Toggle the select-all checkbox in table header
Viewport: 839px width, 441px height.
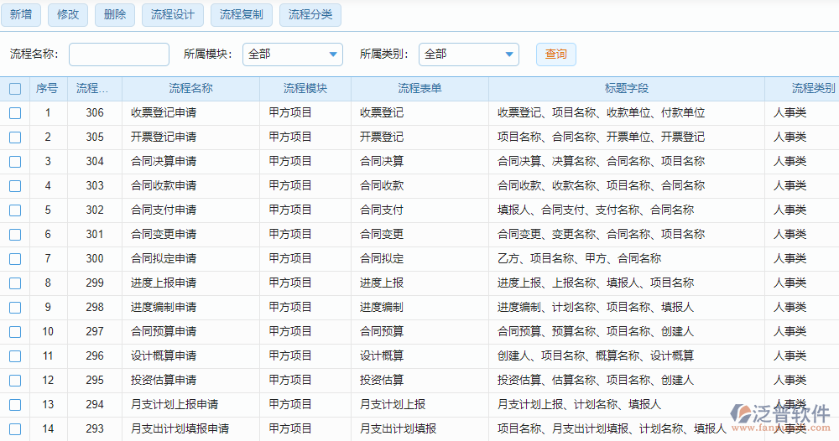tap(15, 89)
